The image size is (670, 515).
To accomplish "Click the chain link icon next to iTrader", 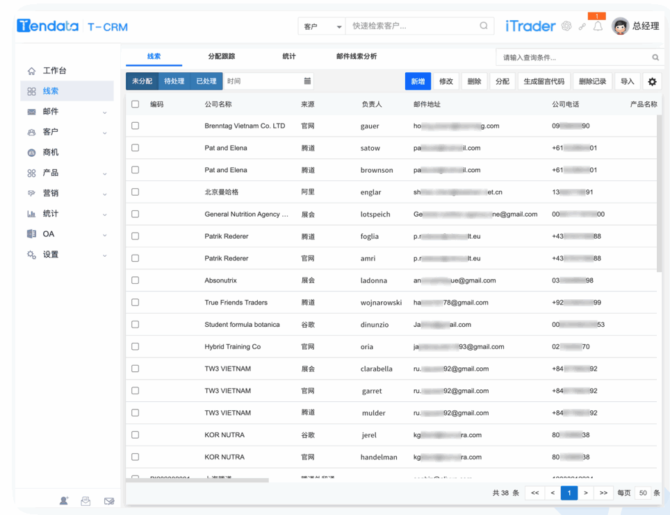I will tap(582, 26).
